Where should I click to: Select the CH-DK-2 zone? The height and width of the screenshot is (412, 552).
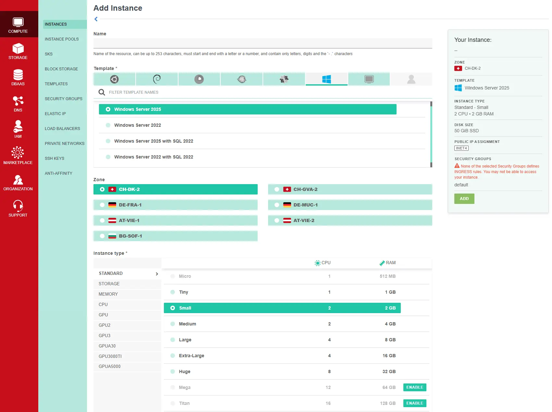(x=176, y=189)
